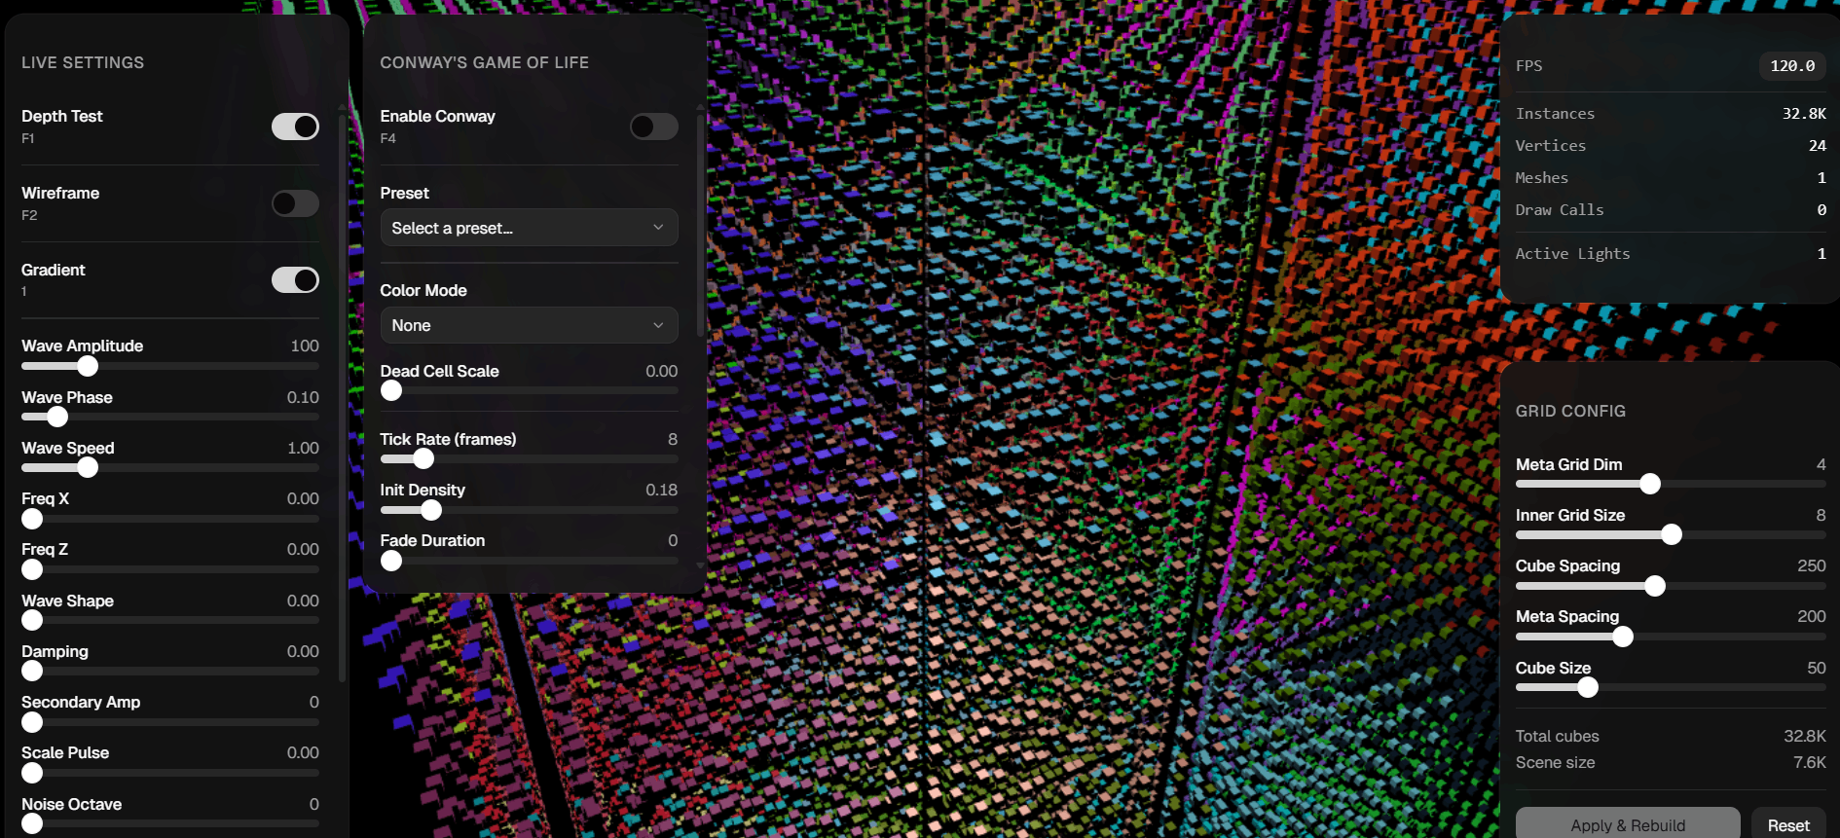Screen dimensions: 1840x838
Task: Open the Select a preset dropdown
Action: [529, 228]
